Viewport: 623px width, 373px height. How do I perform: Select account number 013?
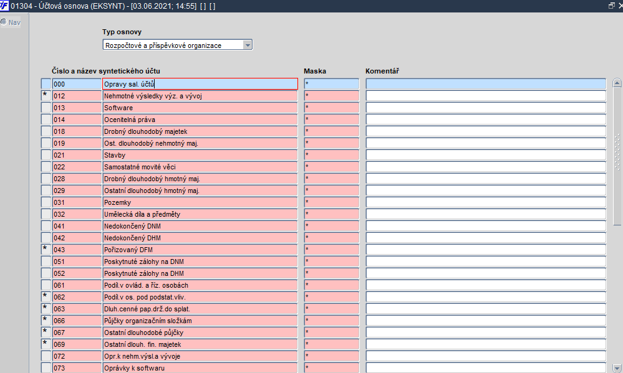pos(77,108)
